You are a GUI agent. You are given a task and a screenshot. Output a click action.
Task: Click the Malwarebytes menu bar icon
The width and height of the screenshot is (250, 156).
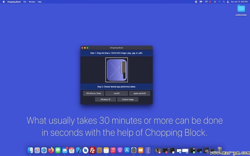pyautogui.click(x=201, y=2)
